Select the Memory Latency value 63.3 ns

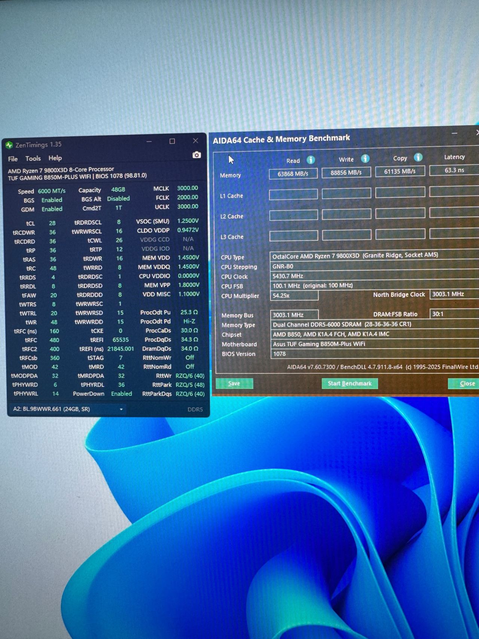point(454,170)
